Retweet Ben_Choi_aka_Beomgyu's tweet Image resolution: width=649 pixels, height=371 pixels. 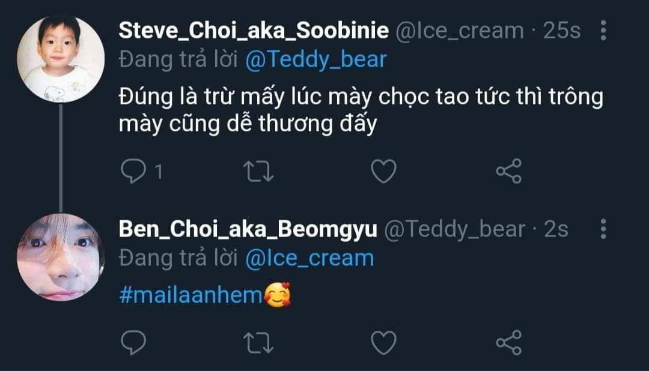[261, 343]
